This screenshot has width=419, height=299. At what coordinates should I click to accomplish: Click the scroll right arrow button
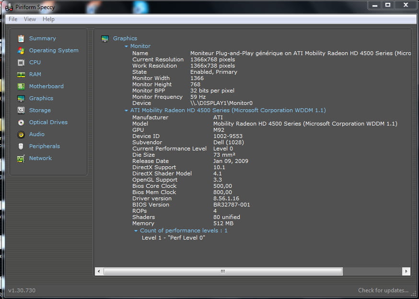tap(406, 272)
